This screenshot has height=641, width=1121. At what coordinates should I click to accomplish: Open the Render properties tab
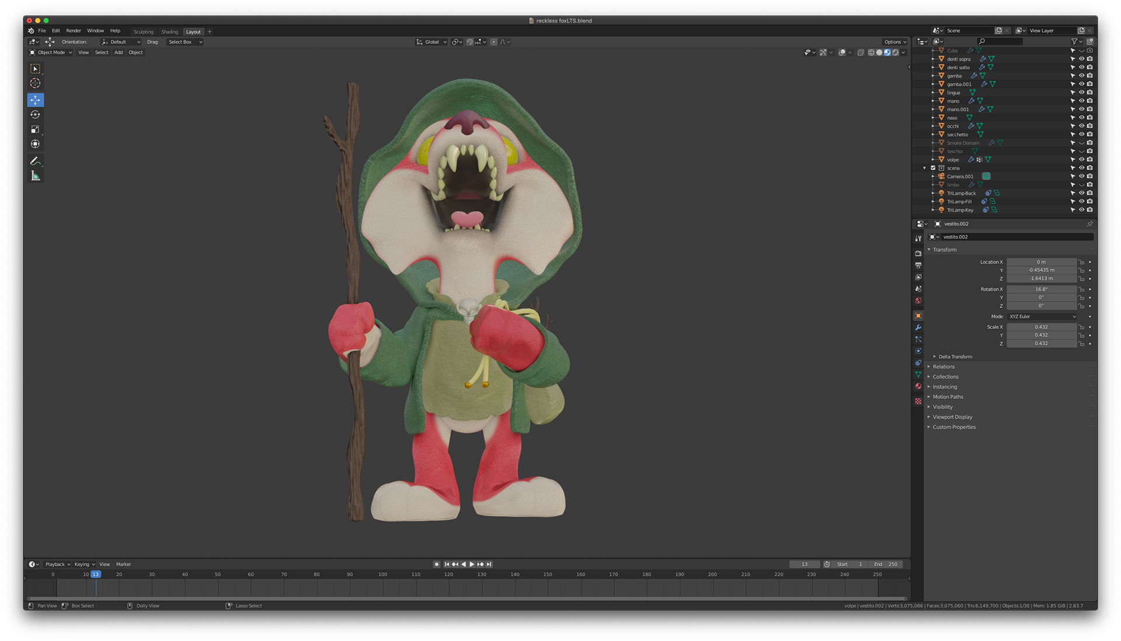point(918,253)
